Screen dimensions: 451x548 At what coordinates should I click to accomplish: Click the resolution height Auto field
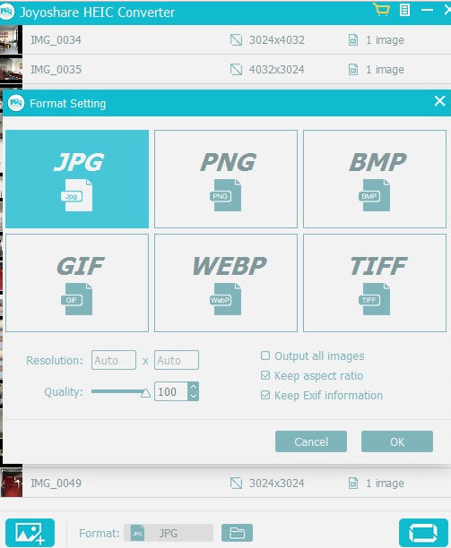coord(177,360)
